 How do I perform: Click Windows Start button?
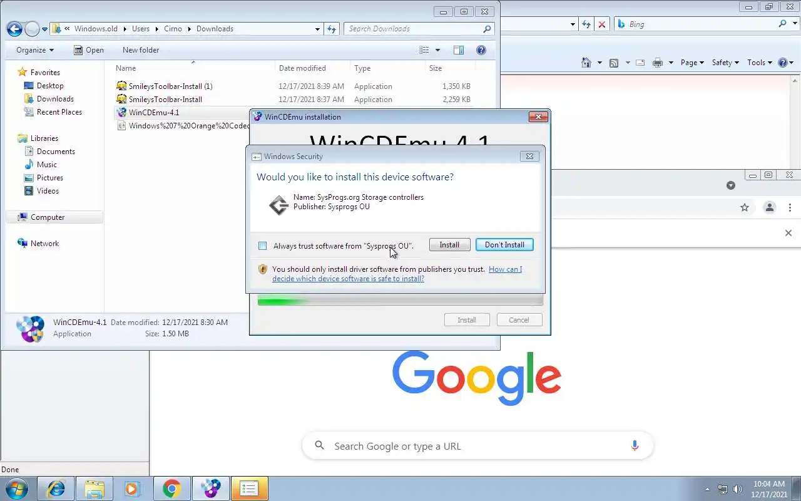click(x=17, y=488)
